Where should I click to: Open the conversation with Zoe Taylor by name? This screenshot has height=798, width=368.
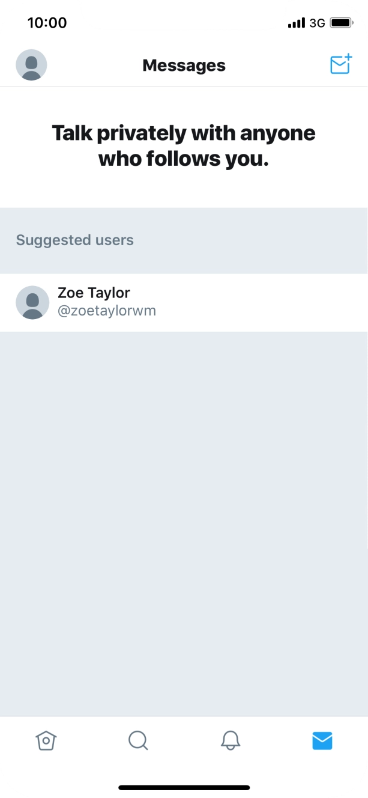pos(94,293)
